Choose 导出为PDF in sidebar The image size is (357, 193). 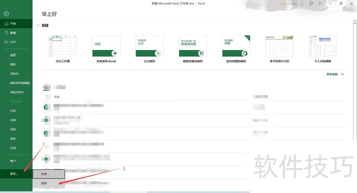point(16,92)
